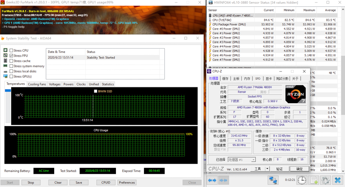Select the Stability Test Started log row
Image resolution: width=345 pixels, height=187 pixels.
[x=105, y=57]
